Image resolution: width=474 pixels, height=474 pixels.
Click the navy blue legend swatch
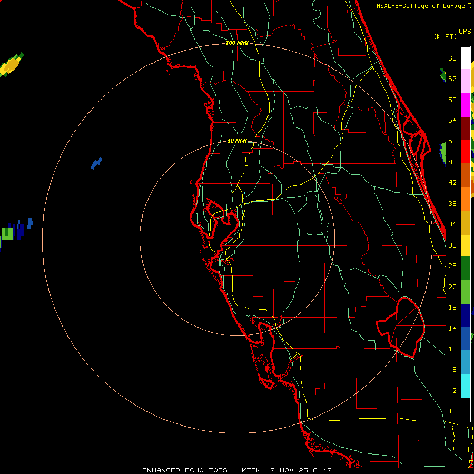pyautogui.click(x=465, y=315)
